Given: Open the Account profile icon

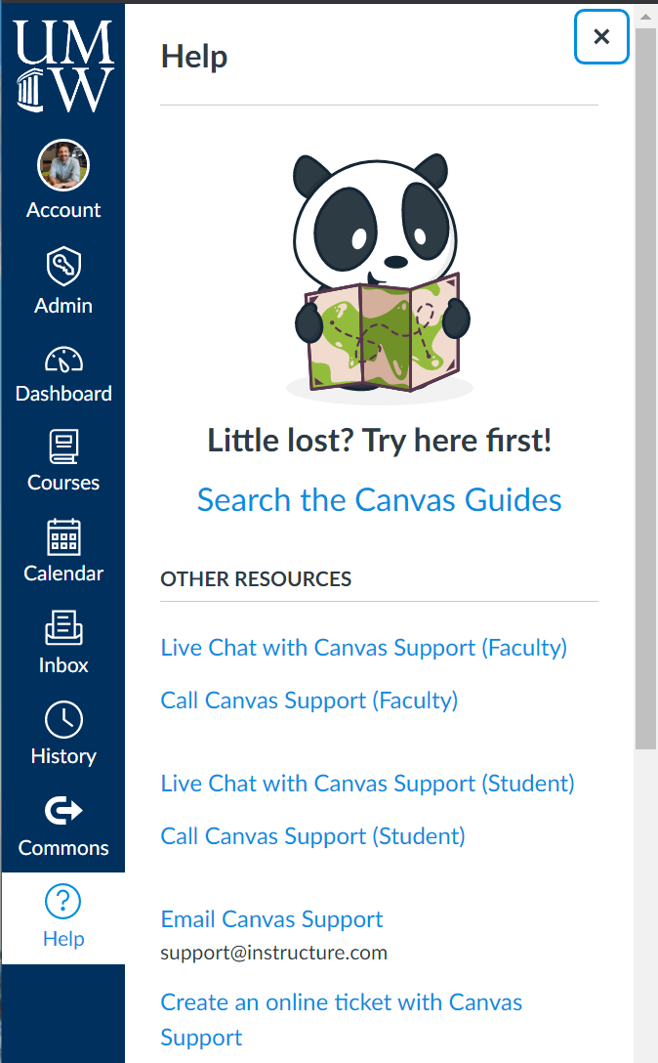Looking at the screenshot, I should click(x=62, y=165).
